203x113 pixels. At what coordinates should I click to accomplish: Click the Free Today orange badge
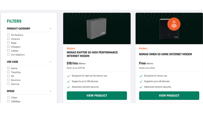(174, 24)
